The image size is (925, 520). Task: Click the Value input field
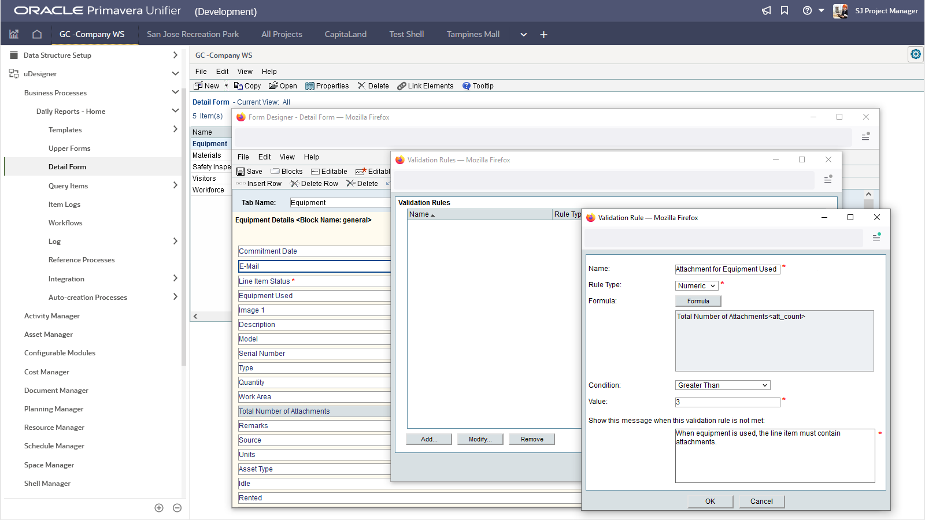click(x=728, y=402)
